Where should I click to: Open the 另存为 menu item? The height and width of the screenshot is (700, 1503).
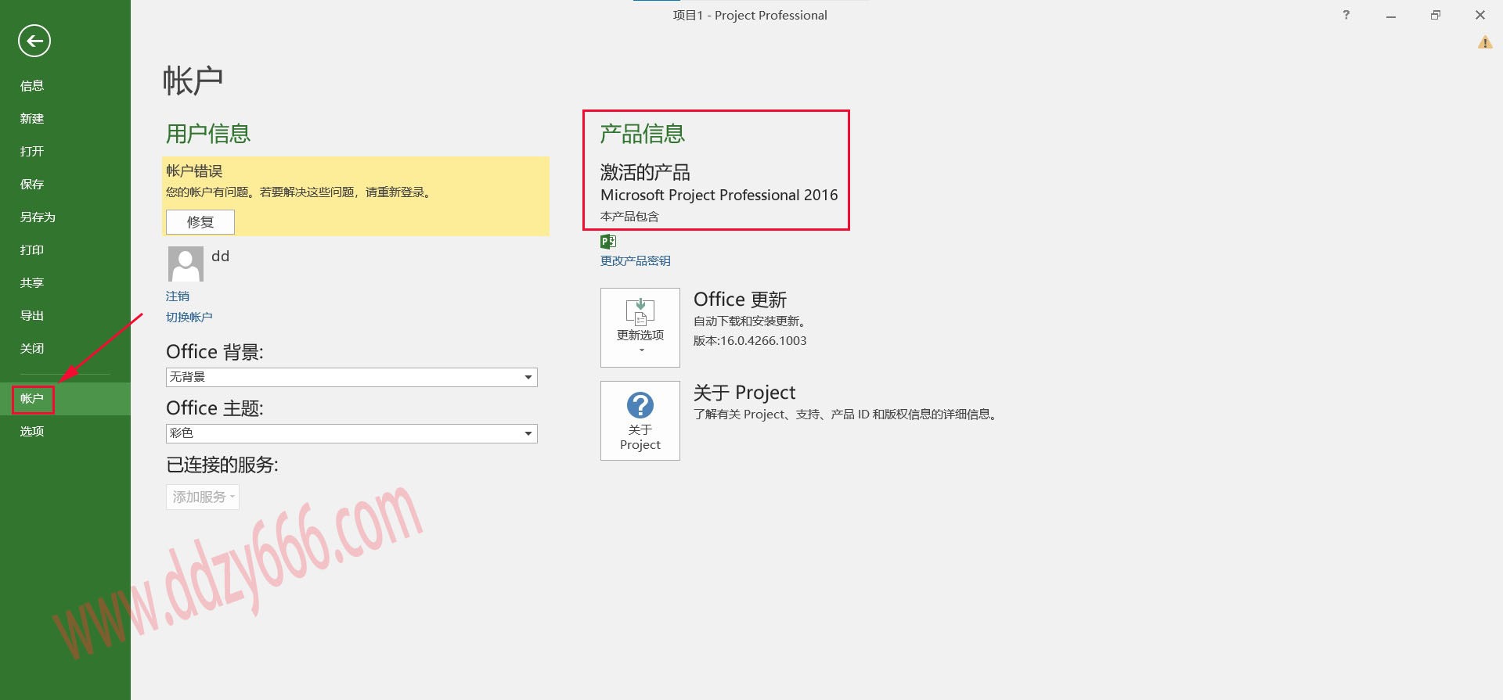point(38,217)
